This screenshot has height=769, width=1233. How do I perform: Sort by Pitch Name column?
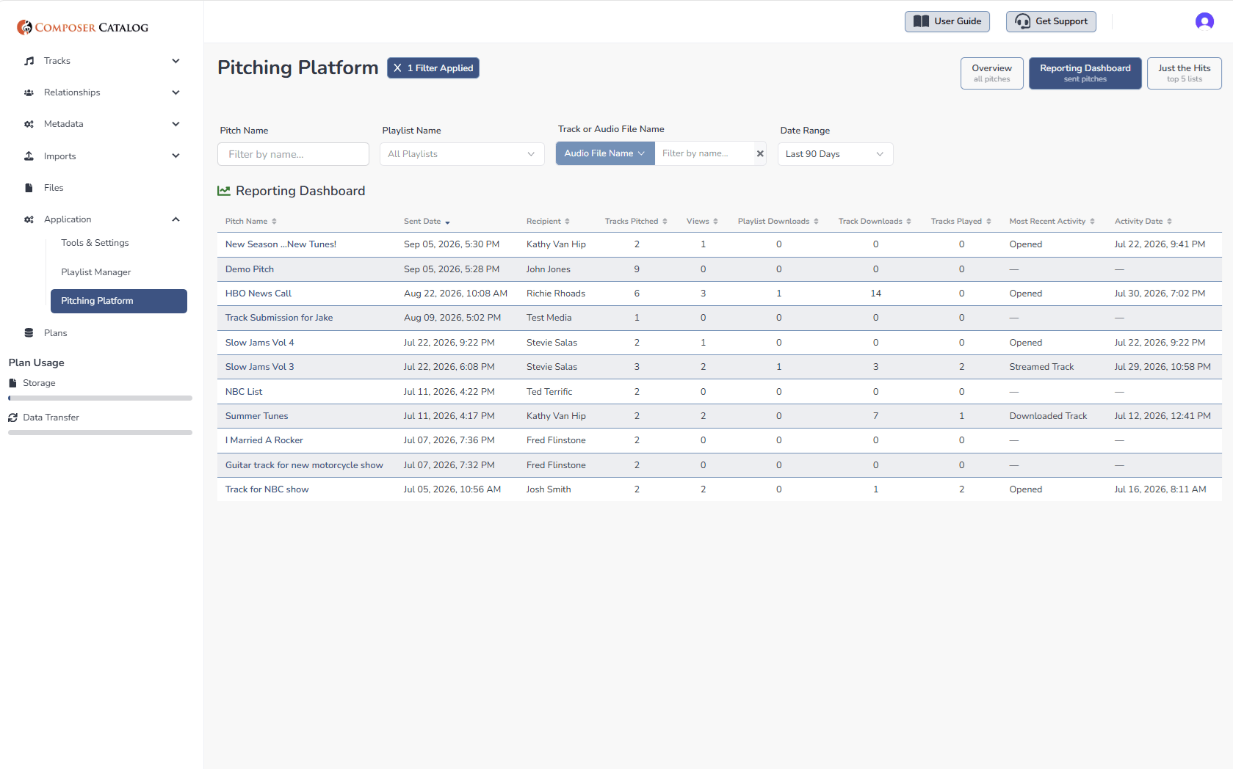251,221
